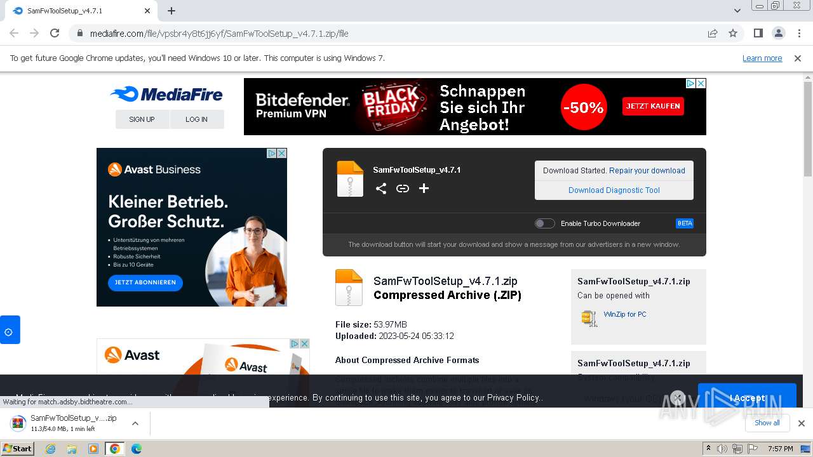Click Show all downloads button
This screenshot has width=813, height=457.
tap(767, 423)
